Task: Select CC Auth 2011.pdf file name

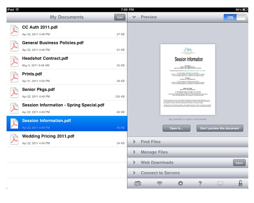Action: [x=40, y=27]
